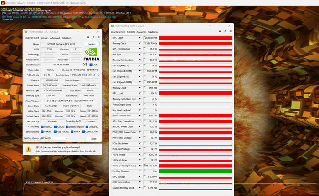Viewport: 319px width, 196px height.
Task: Open the Memory Temperature sensor dropdown arrow
Action: pyautogui.click(x=139, y=60)
